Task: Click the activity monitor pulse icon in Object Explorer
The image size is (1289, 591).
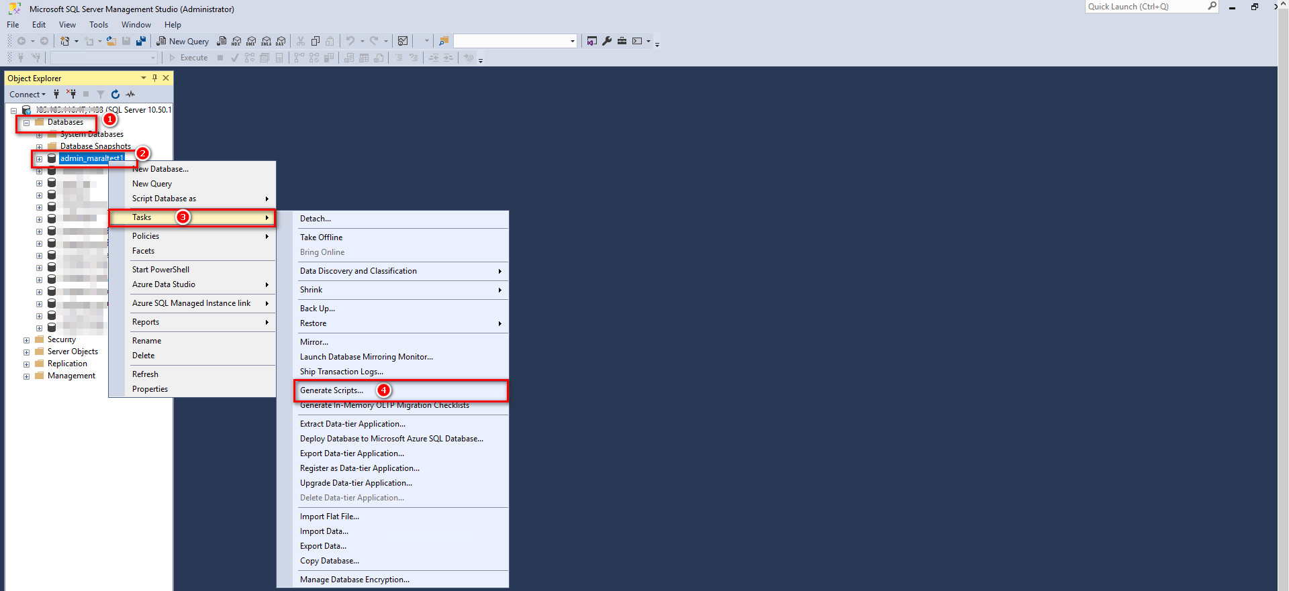Action: (x=130, y=95)
